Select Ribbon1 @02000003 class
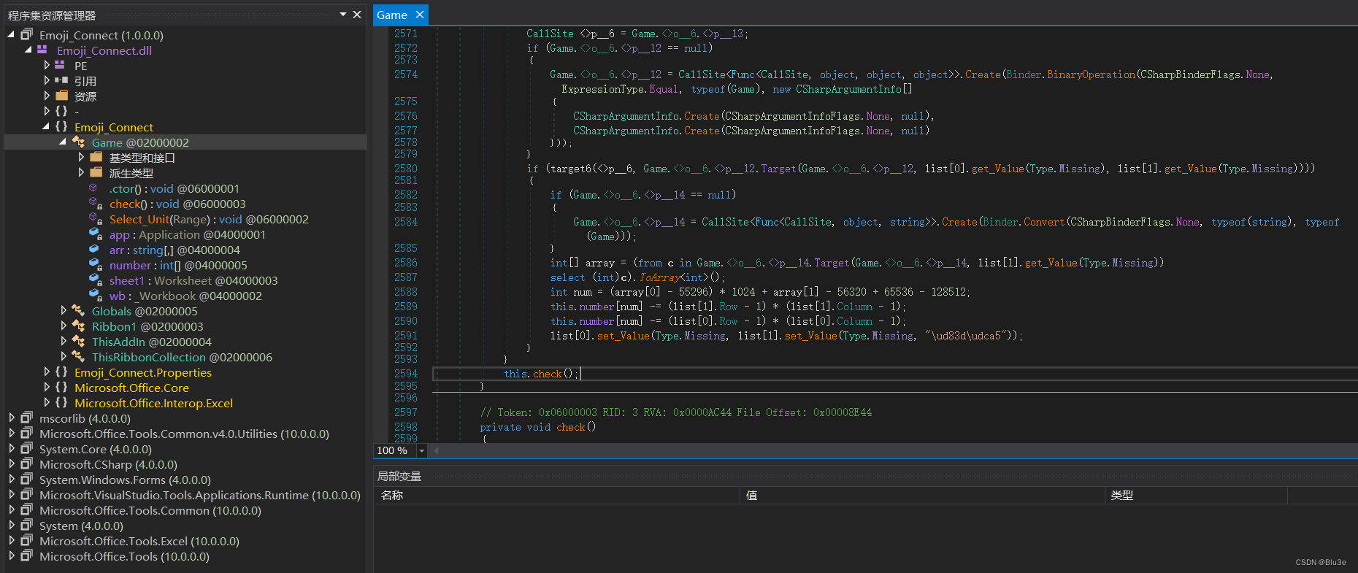 [147, 326]
